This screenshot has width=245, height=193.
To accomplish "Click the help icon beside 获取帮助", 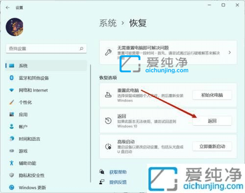I will coord(102,172).
